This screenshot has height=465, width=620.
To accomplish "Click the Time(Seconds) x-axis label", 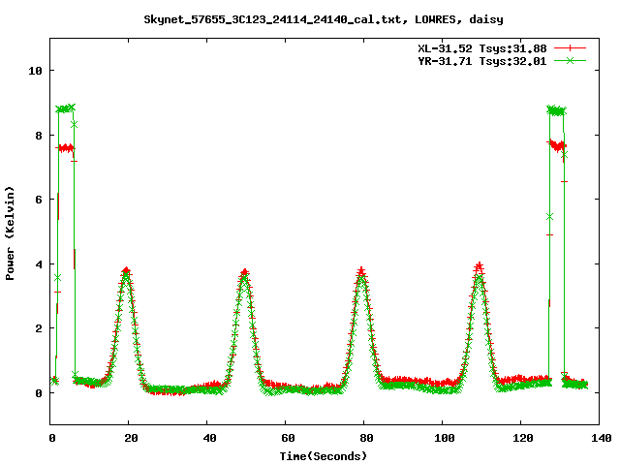I will tap(323, 455).
